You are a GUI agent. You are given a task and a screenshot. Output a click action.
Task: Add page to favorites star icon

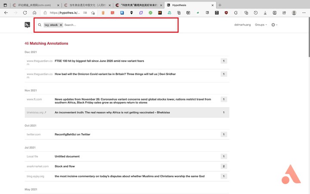[x=93, y=13]
